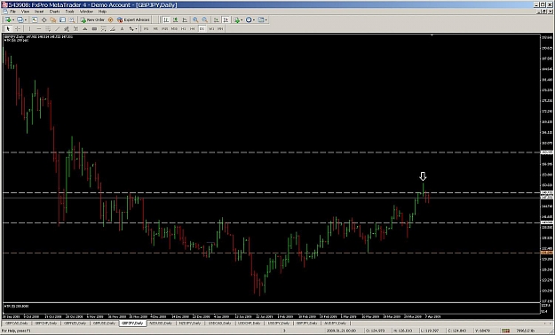The height and width of the screenshot is (335, 555).
Task: Launch the MetaEditor icon
Action: click(x=110, y=19)
